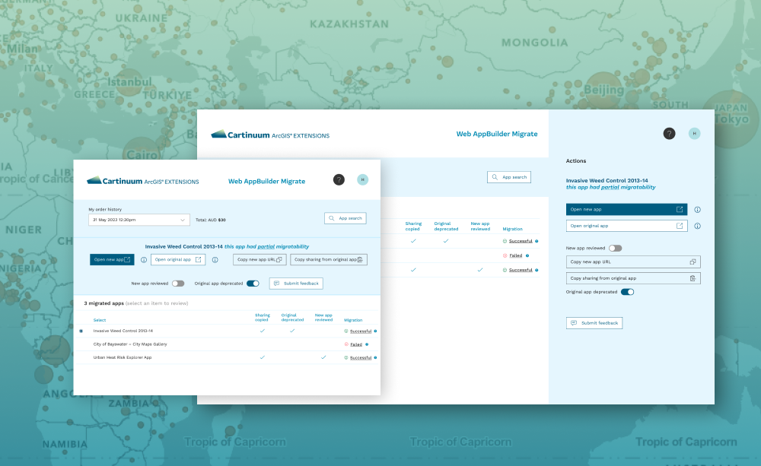Click the Web AppBuilder Migrate header title
The image size is (761, 466).
267,181
